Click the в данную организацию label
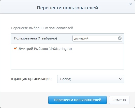 pos(32,79)
